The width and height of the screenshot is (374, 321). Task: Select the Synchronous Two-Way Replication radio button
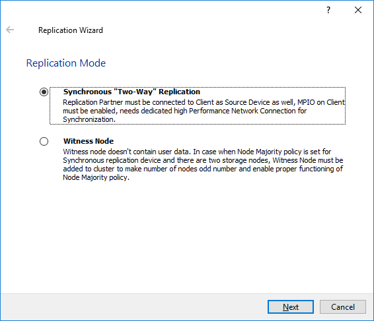[44, 92]
